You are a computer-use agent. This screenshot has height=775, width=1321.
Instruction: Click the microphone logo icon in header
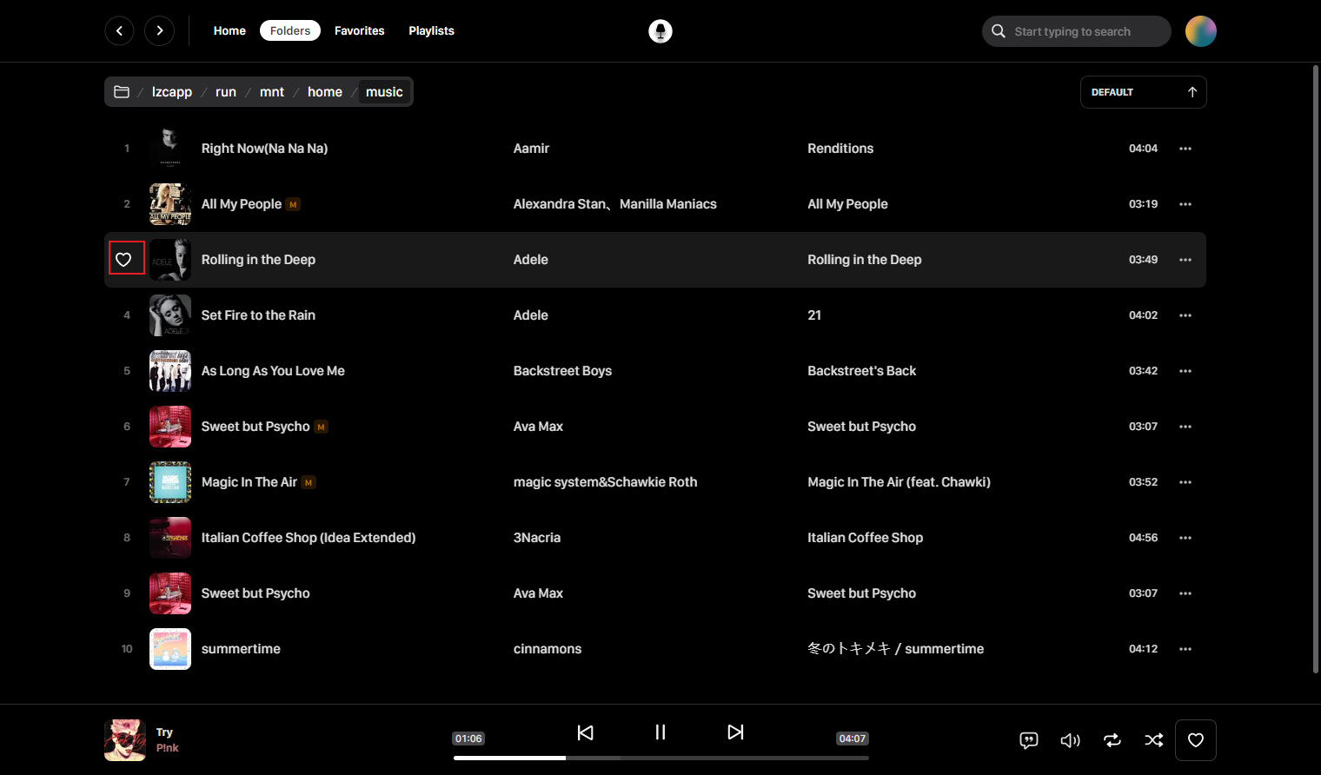(x=660, y=31)
